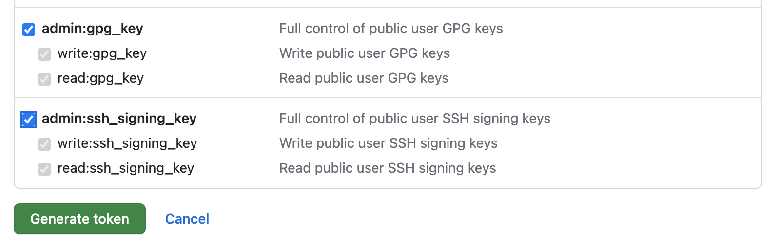Toggle the read:gpg_key checkbox
Viewport: 779px width, 246px height.
[x=44, y=79]
